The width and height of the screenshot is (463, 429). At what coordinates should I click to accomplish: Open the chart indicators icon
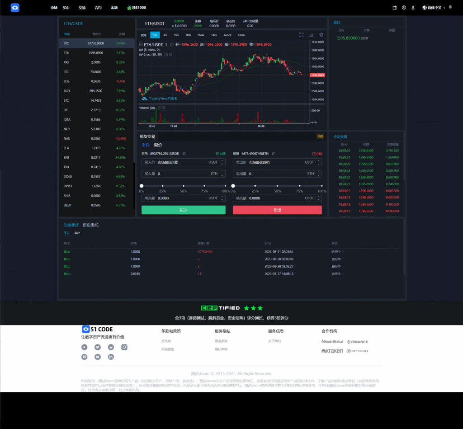click(x=311, y=35)
